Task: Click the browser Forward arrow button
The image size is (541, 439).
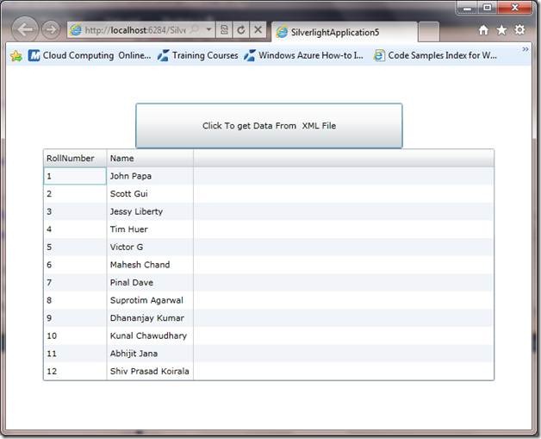Action: pyautogui.click(x=51, y=29)
